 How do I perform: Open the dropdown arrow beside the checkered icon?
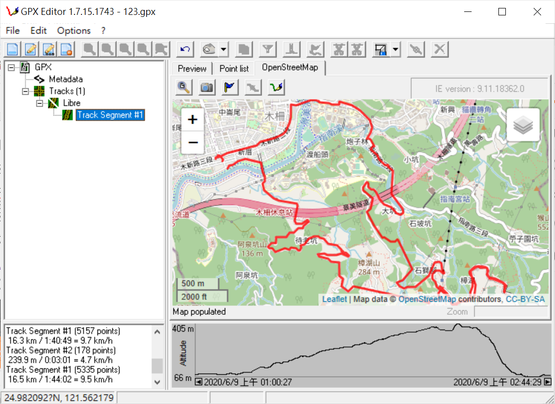pyautogui.click(x=396, y=49)
